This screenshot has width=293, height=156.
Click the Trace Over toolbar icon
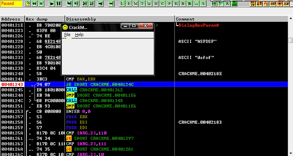(92, 4)
